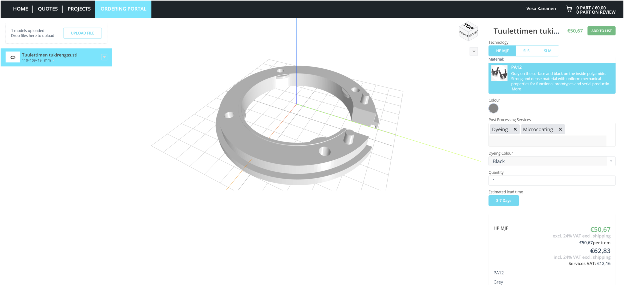Expand the model file options arrow
The height and width of the screenshot is (285, 625).
(x=104, y=57)
